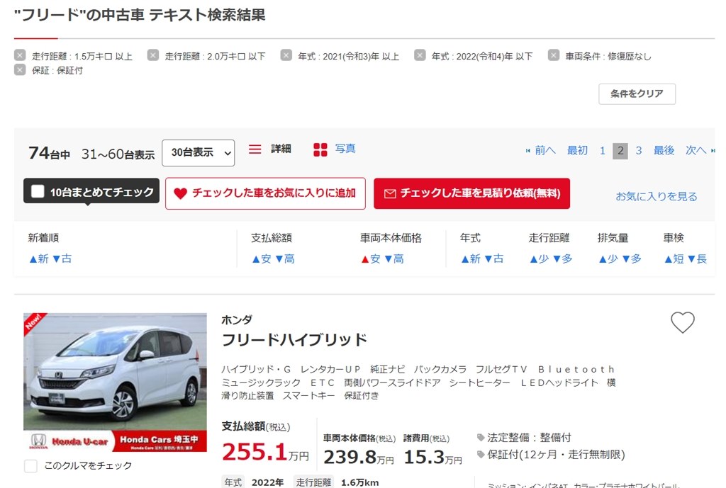The height and width of the screenshot is (488, 726).
Task: Remove the 車両条件 修復歴なし filter
Action: (553, 55)
